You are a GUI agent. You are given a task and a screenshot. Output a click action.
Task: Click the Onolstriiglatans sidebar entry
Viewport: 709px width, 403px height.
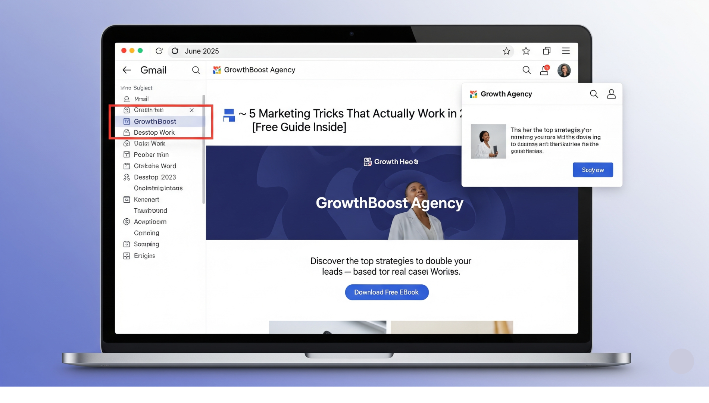pos(158,188)
